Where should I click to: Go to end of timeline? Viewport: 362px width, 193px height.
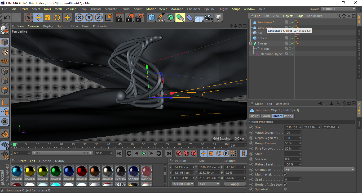[169, 153]
